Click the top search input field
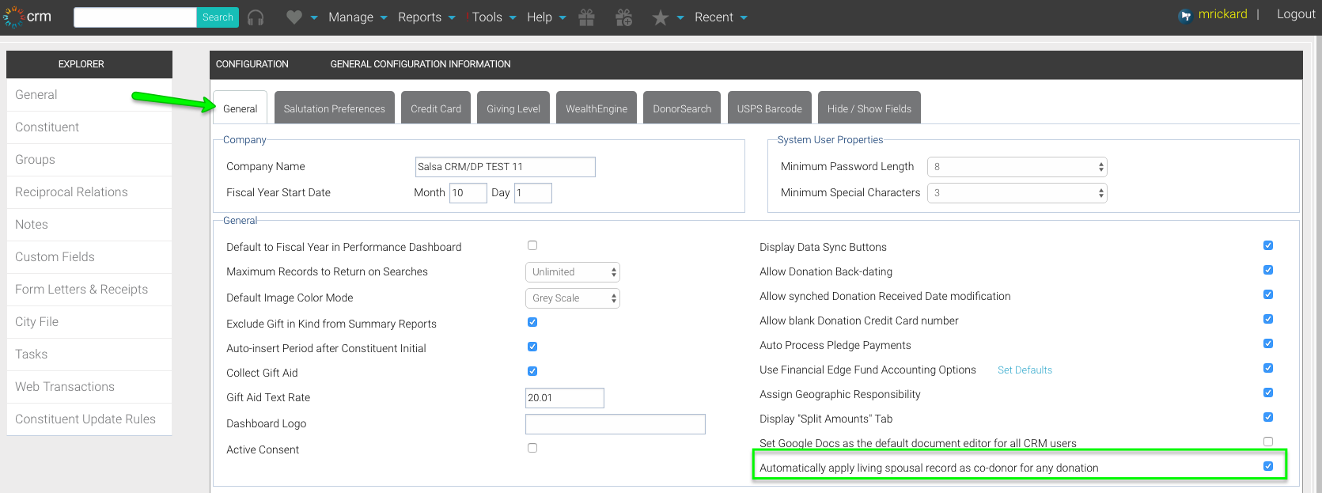 (x=135, y=17)
